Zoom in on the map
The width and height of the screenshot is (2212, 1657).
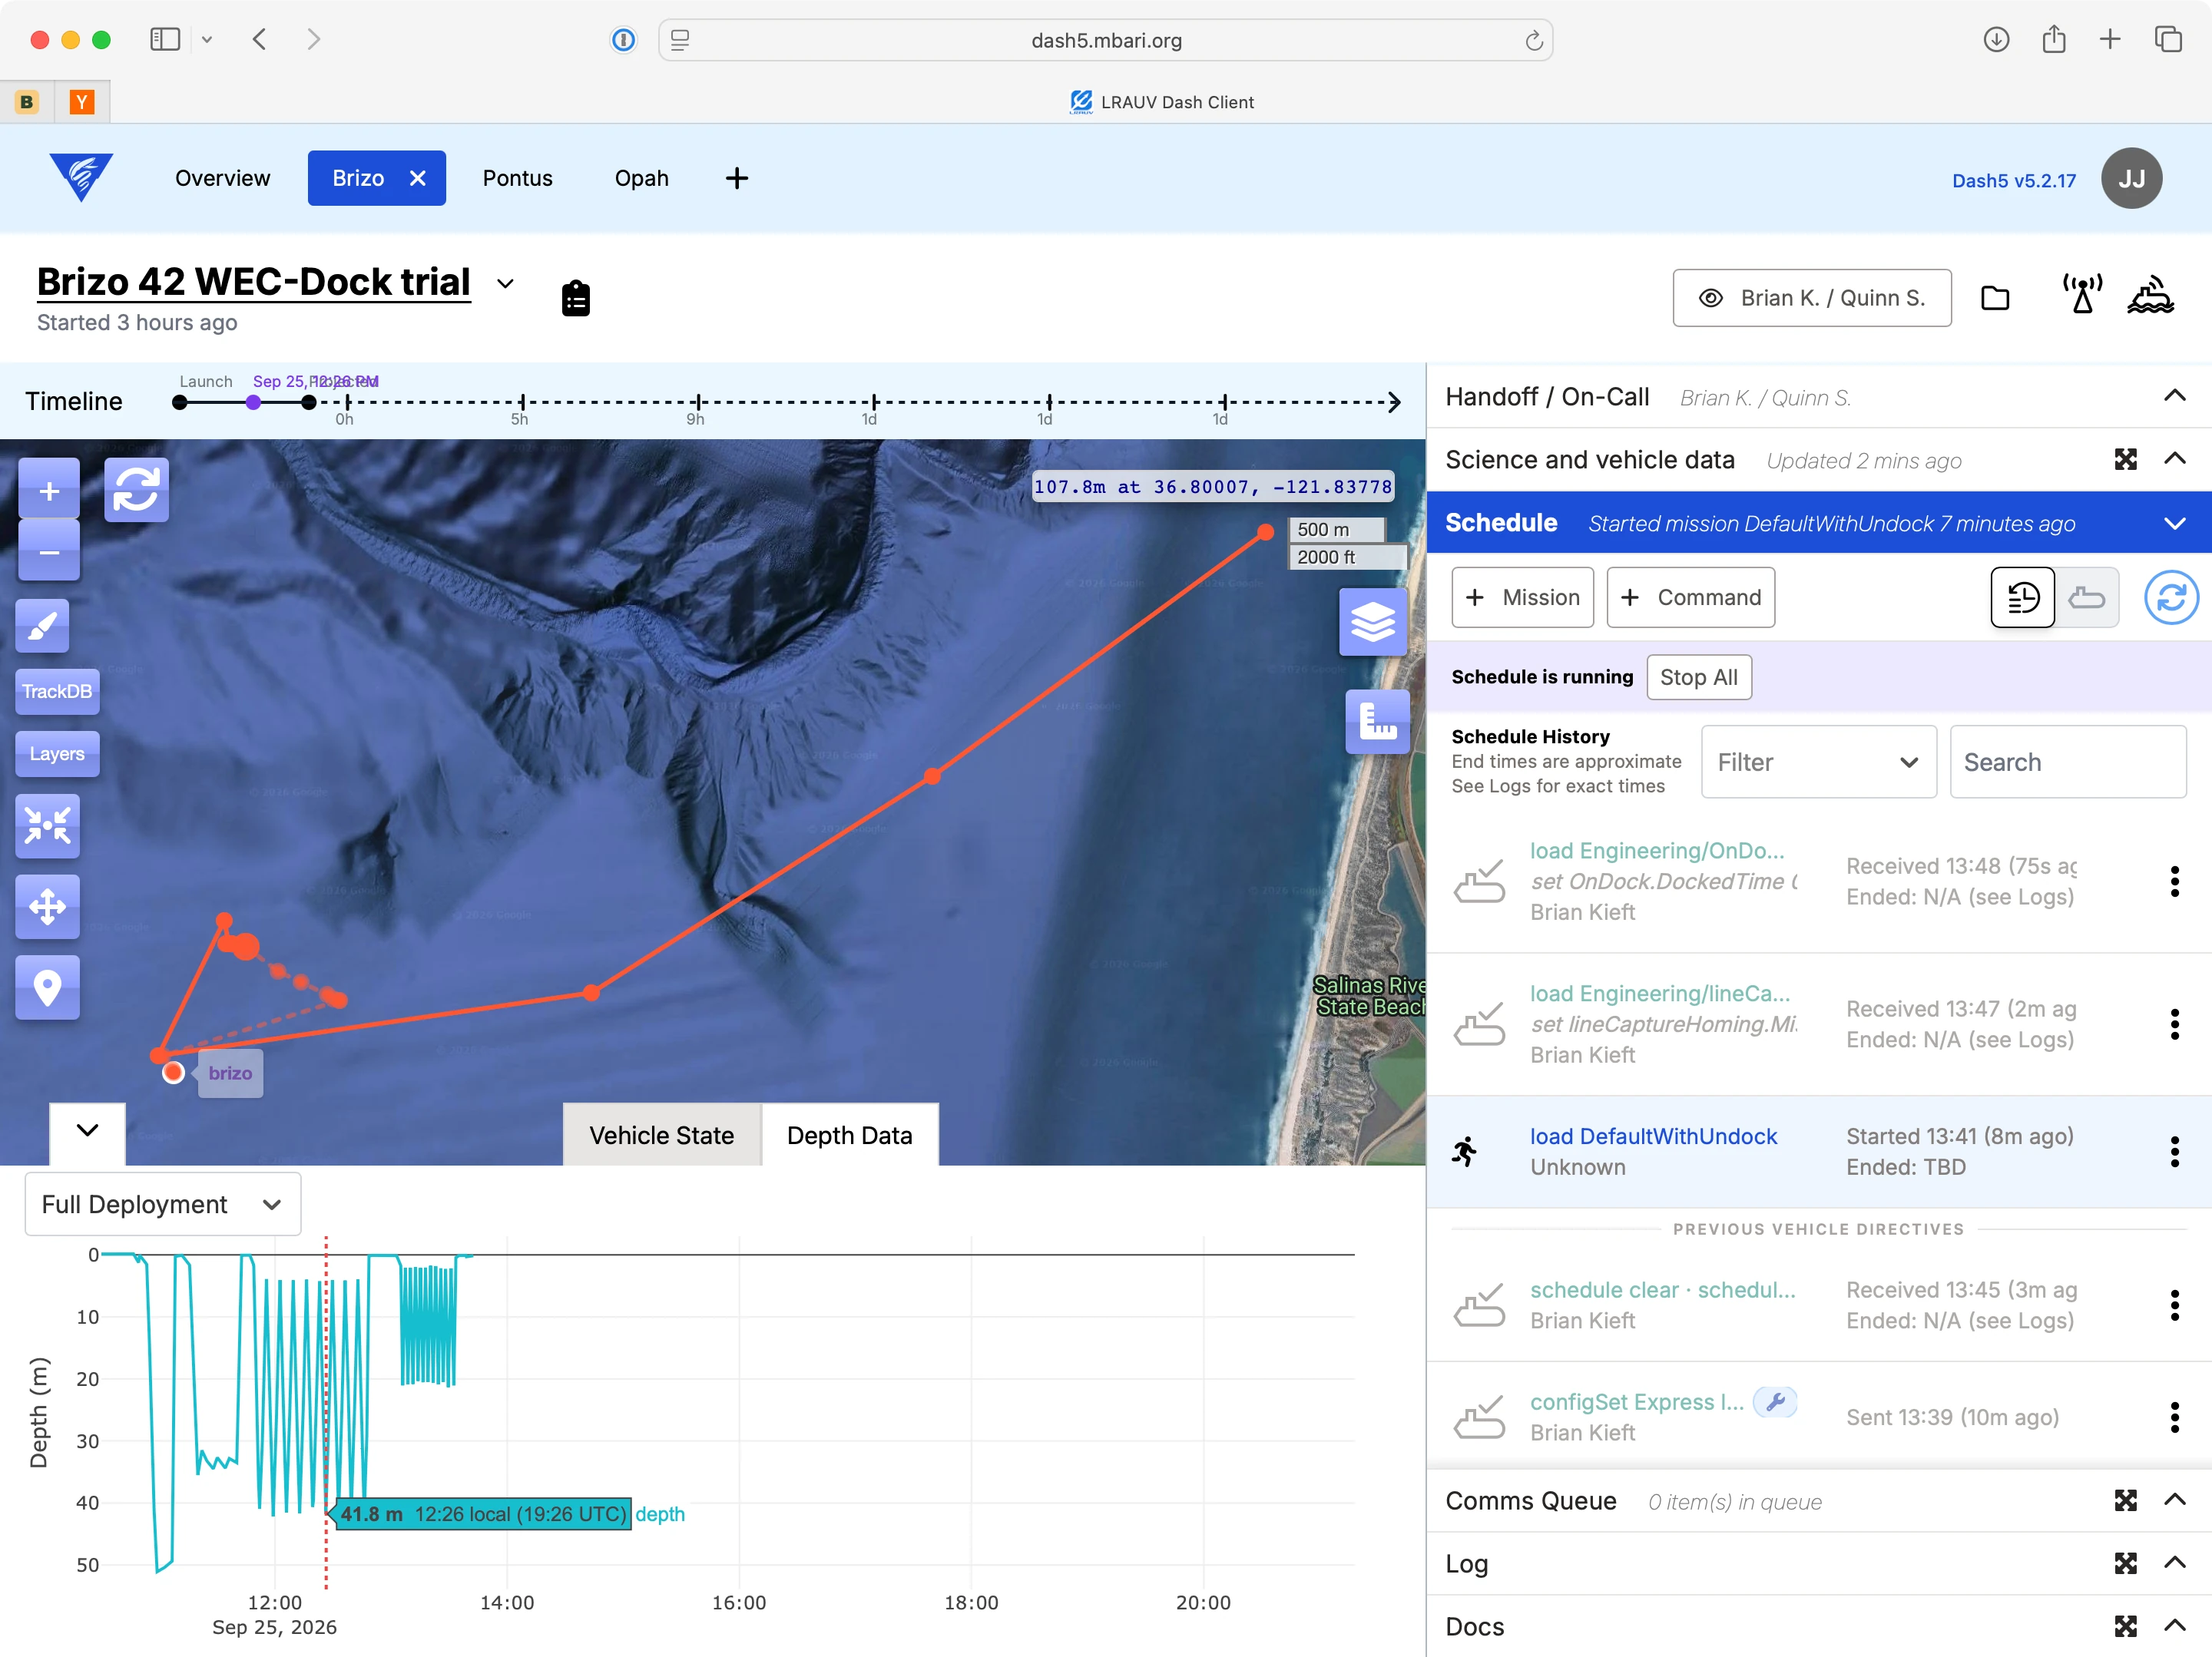click(x=49, y=491)
